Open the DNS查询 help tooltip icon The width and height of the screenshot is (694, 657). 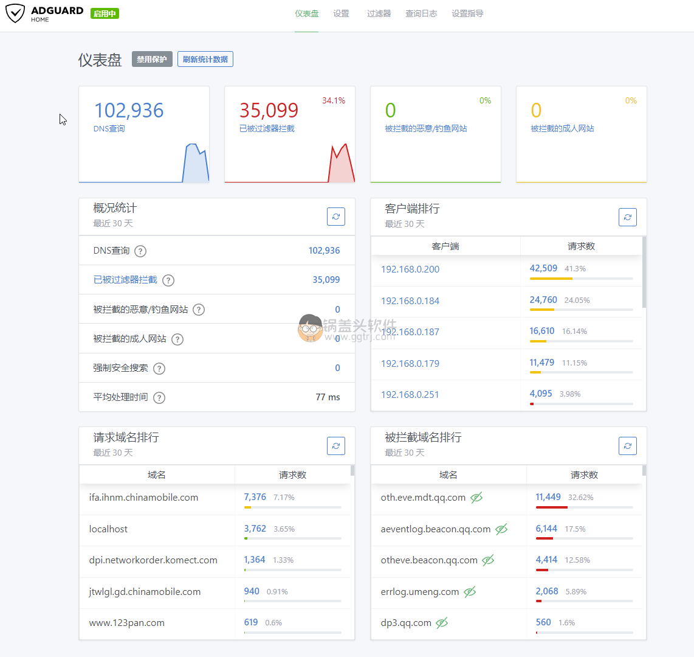click(140, 250)
